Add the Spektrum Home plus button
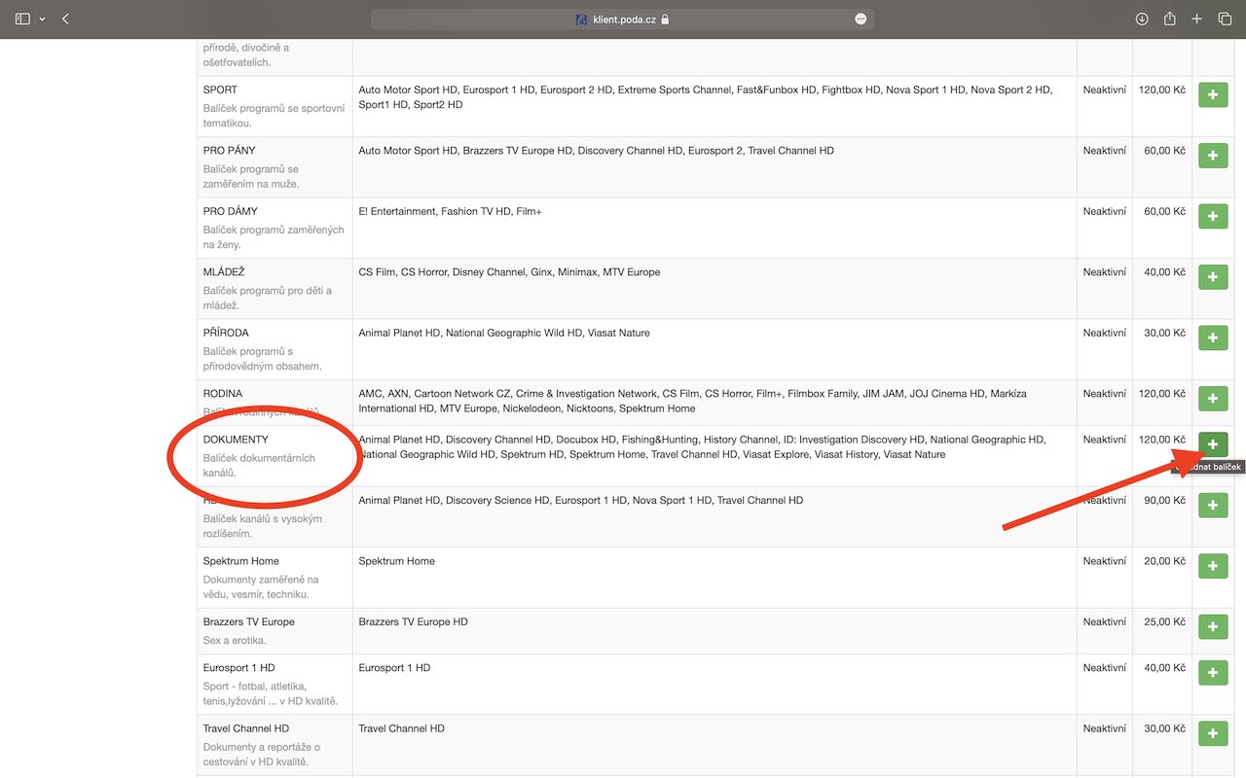The height and width of the screenshot is (778, 1246). (x=1212, y=566)
